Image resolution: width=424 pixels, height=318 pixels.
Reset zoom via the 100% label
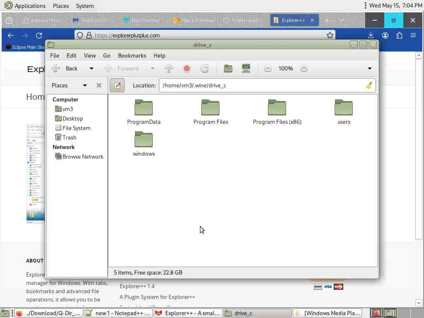(286, 68)
